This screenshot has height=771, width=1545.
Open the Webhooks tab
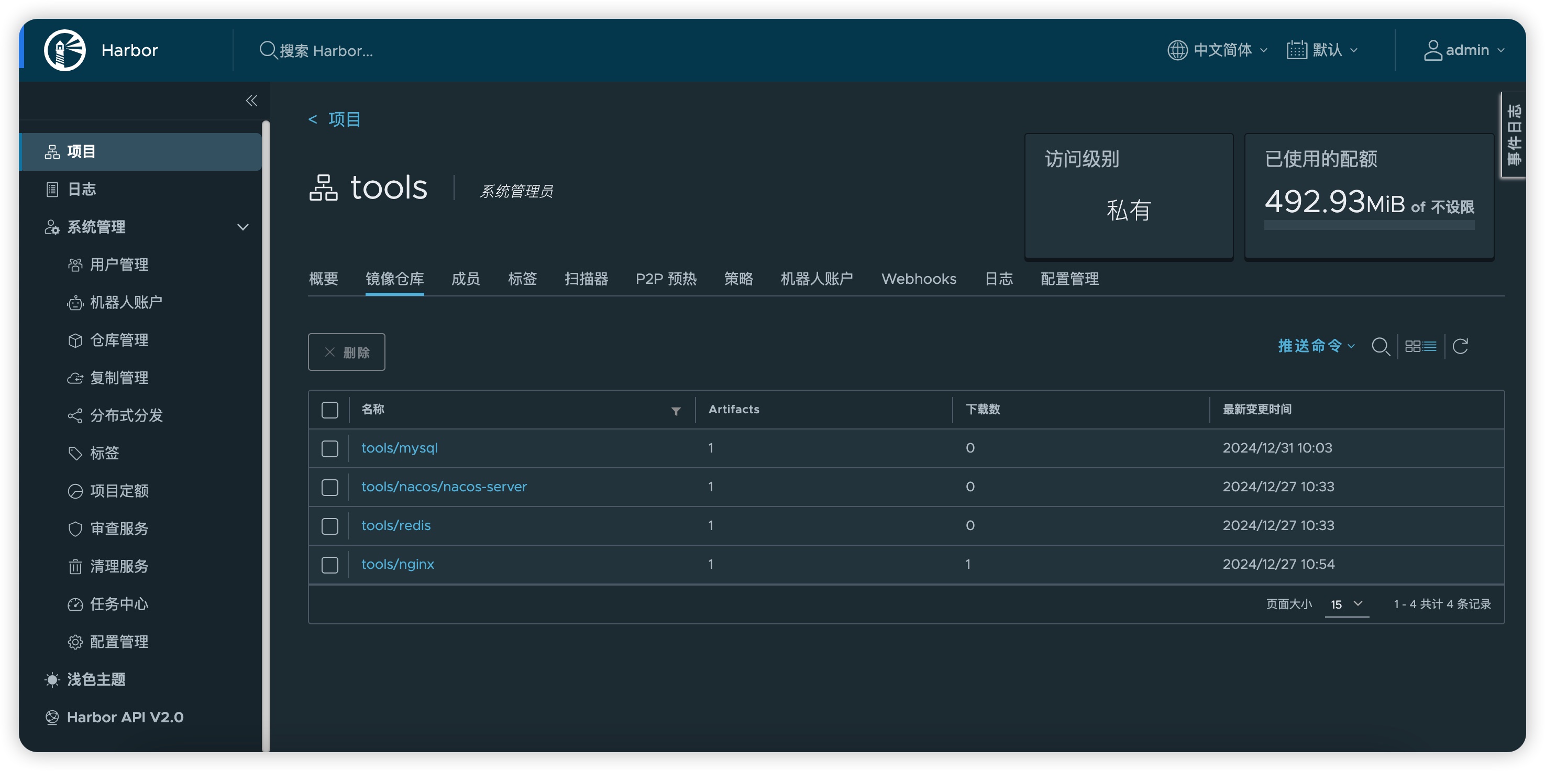(918, 279)
